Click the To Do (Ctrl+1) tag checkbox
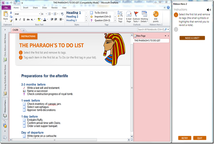 [x=91, y=13]
